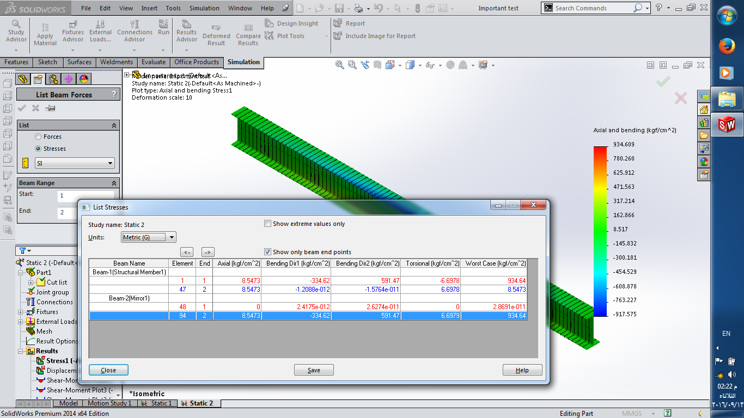This screenshot has height=418, width=744.
Task: Switch to Motion Study 1 tab
Action: (x=109, y=403)
